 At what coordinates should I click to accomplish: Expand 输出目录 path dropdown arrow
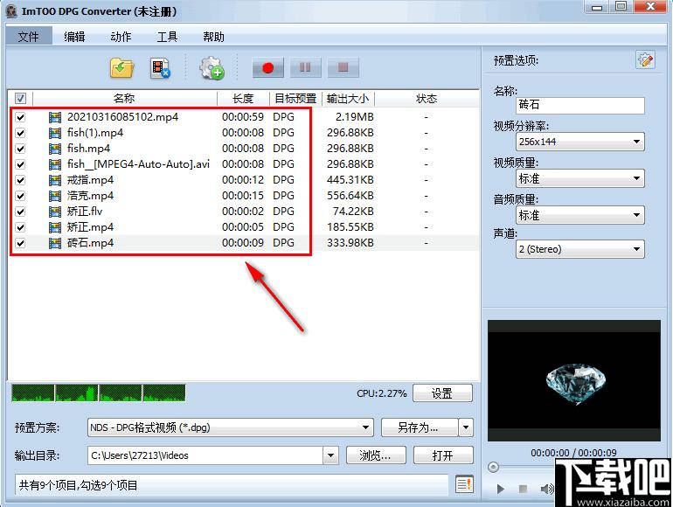tap(330, 455)
